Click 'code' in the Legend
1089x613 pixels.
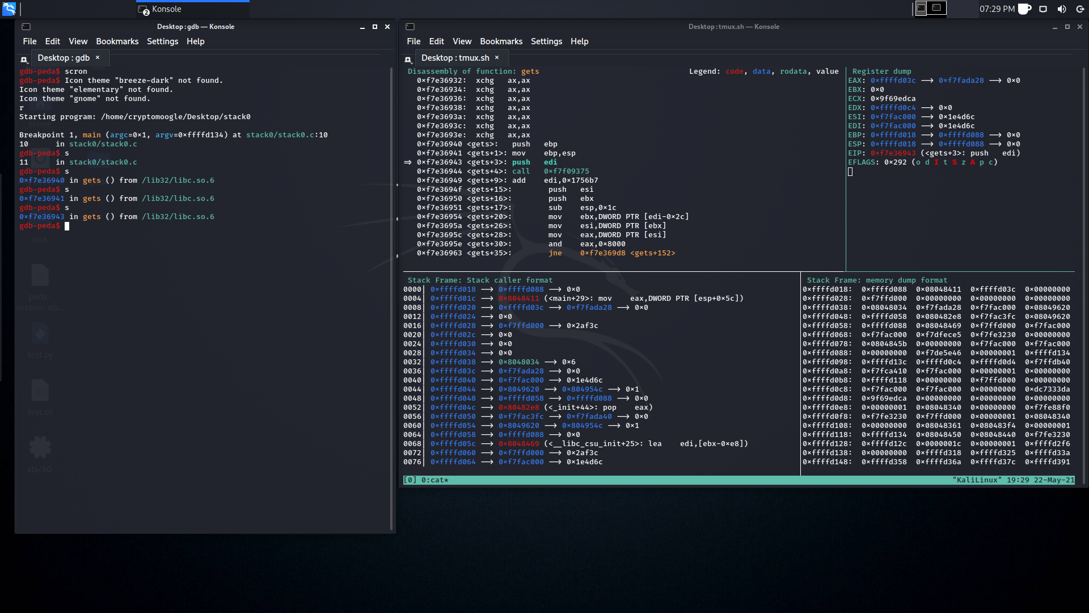point(734,72)
